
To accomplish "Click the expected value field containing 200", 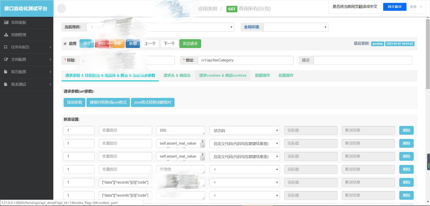I will (181, 131).
